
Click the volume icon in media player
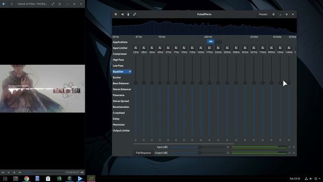[82, 172]
